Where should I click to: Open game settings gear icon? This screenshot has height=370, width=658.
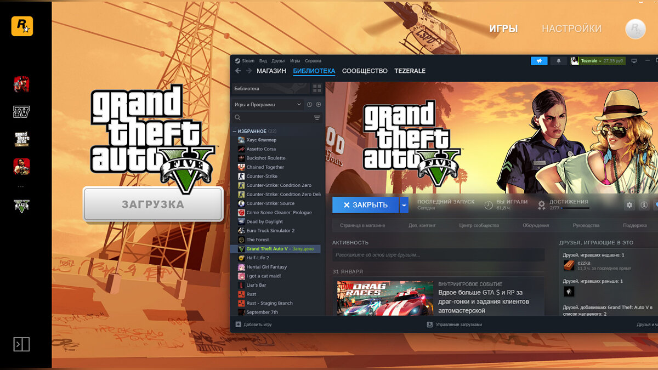coord(629,205)
